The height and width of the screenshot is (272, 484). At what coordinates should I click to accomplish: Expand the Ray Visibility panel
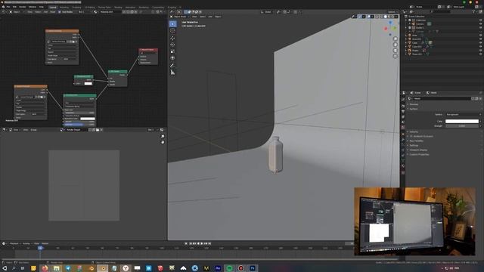coord(416,141)
